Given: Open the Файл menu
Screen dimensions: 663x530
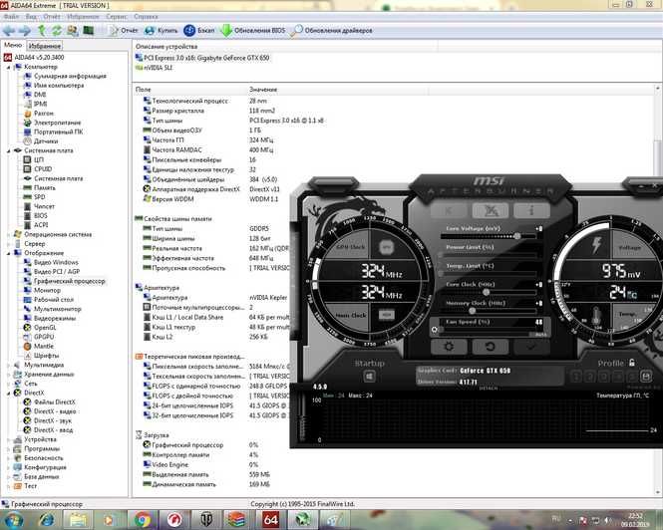Looking at the screenshot, I should point(11,17).
